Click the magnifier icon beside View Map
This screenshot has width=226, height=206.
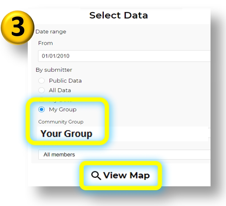[x=96, y=175]
